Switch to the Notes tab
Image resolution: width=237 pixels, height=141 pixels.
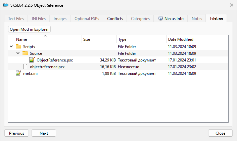tap(197, 19)
